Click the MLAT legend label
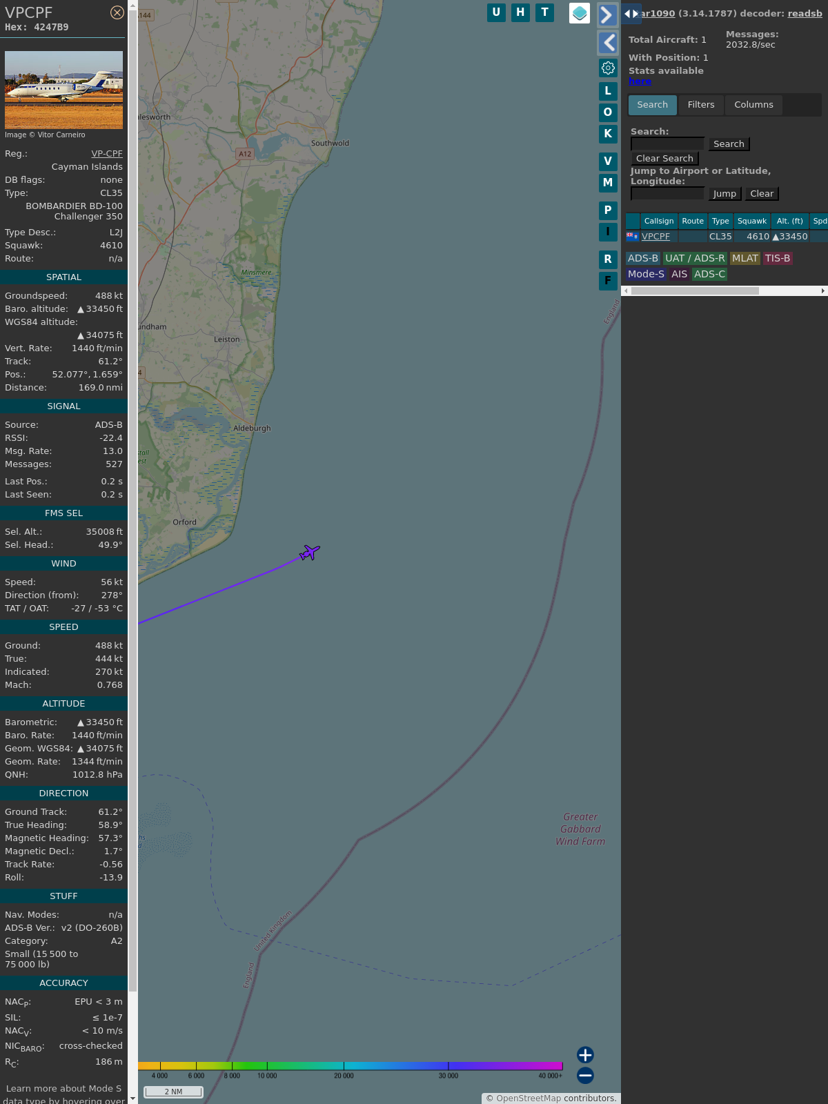 tap(745, 258)
